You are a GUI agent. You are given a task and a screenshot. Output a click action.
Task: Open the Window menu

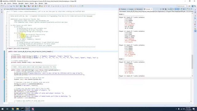(x=41, y=3)
